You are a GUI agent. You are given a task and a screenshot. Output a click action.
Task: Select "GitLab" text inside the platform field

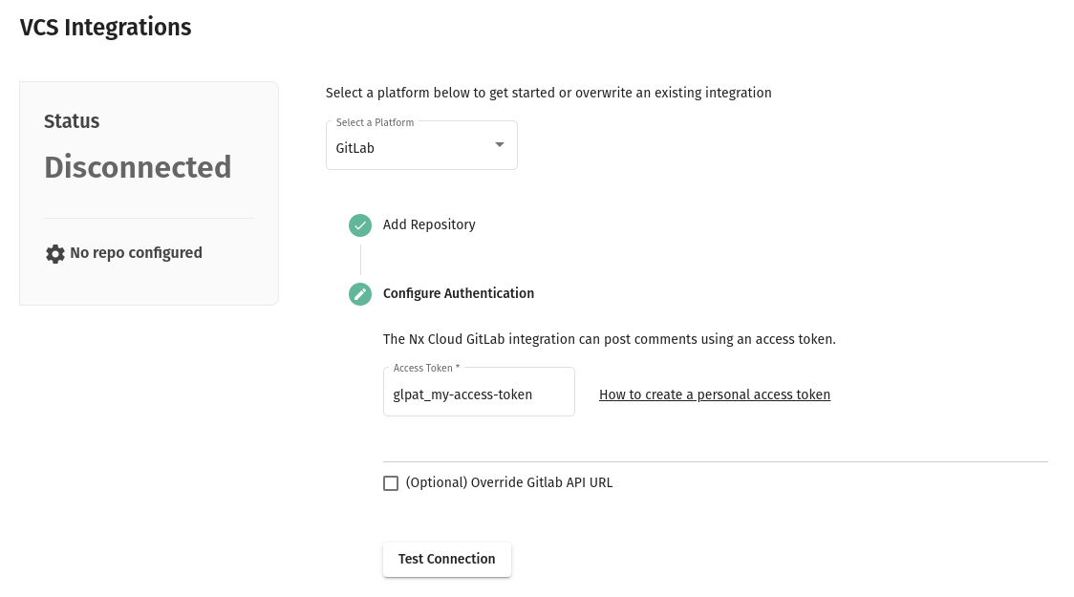coord(354,148)
